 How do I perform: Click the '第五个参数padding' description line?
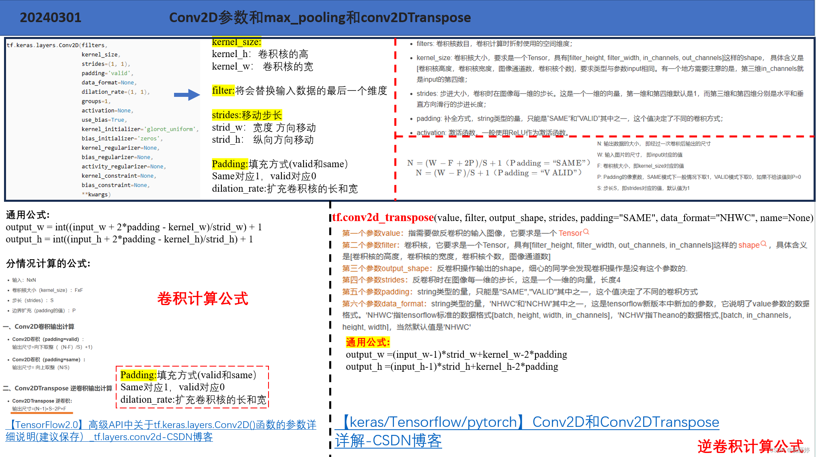coord(520,292)
